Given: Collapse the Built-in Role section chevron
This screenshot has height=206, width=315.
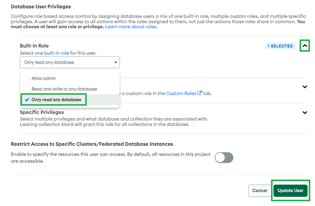Looking at the screenshot, I should tap(305, 46).
